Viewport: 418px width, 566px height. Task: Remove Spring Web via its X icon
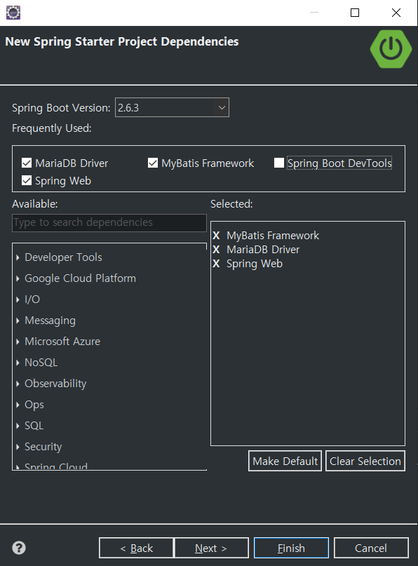tap(216, 264)
